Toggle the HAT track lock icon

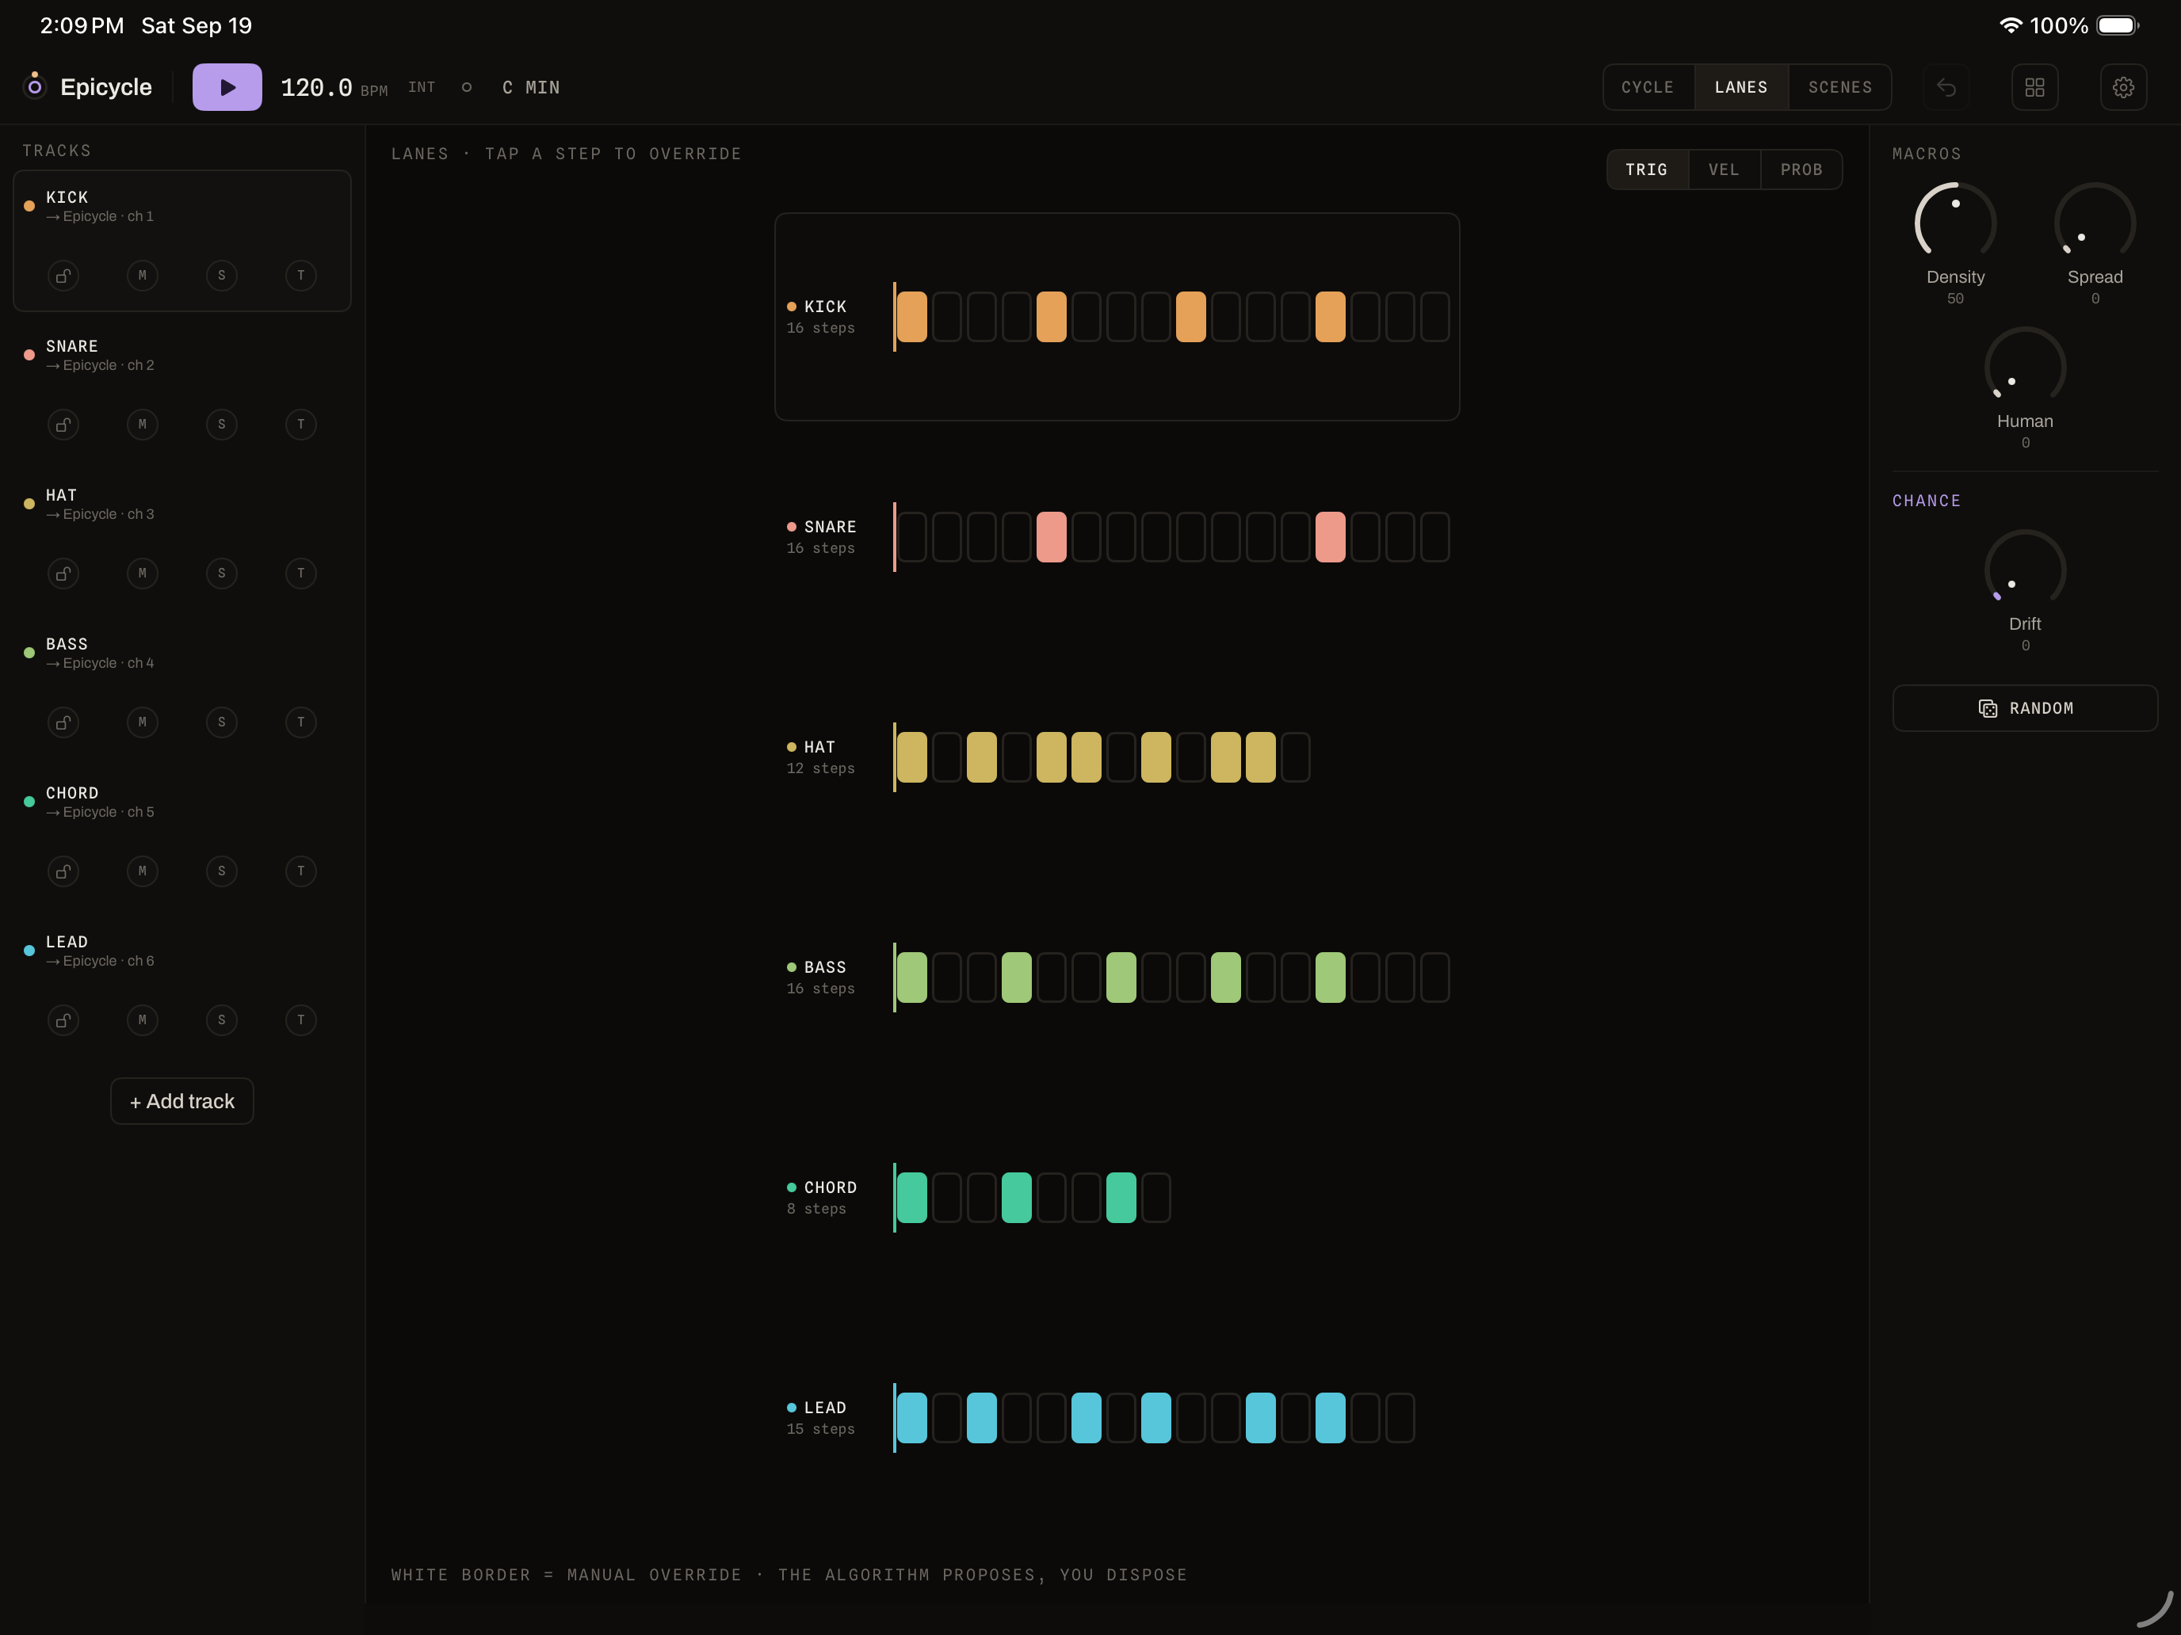[x=63, y=574]
